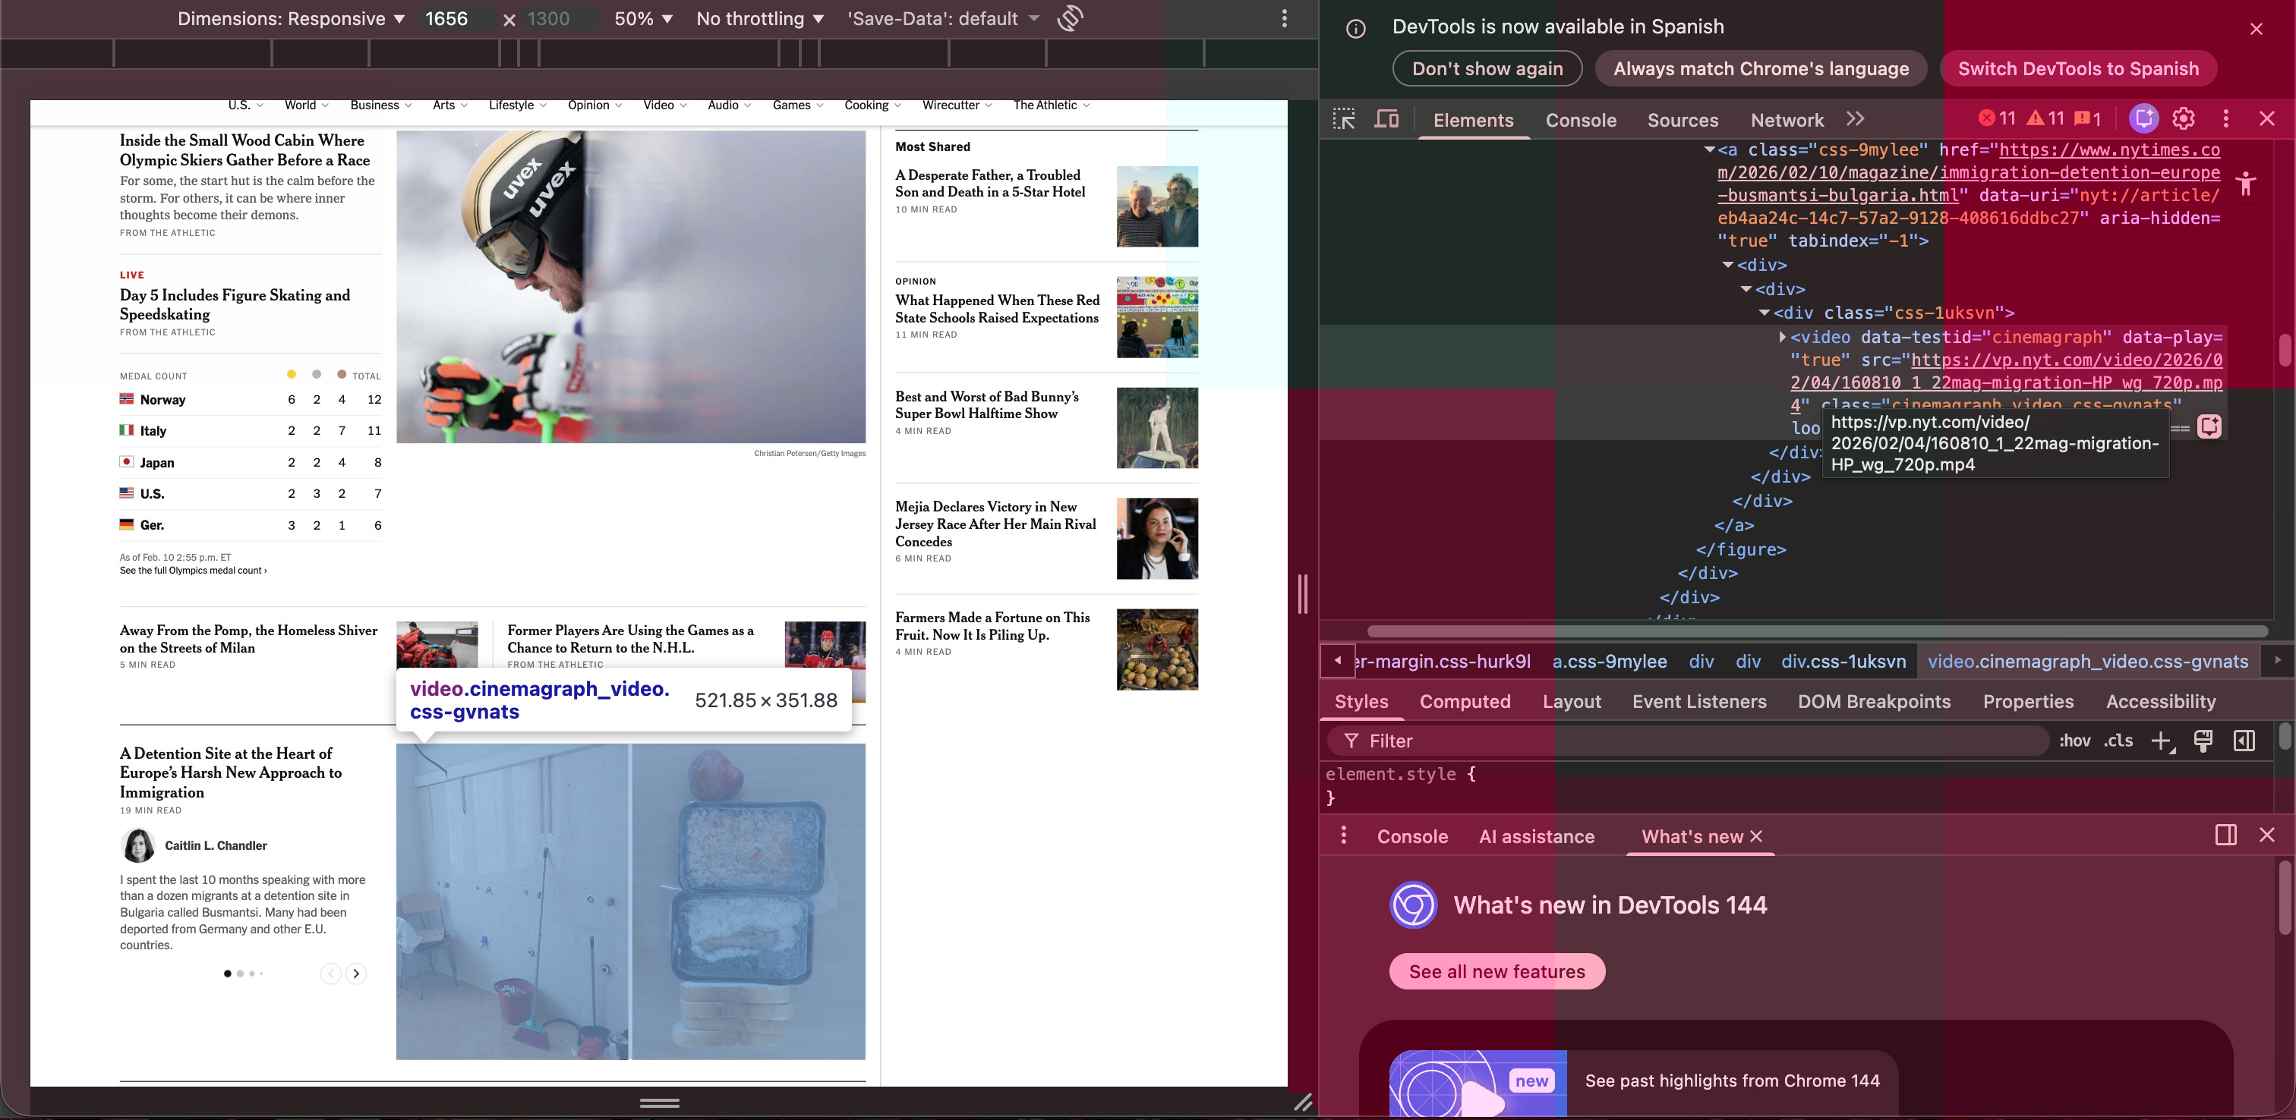This screenshot has width=2296, height=1120.
Task: Open the AI assistance icon in toolbar
Action: (2143, 118)
